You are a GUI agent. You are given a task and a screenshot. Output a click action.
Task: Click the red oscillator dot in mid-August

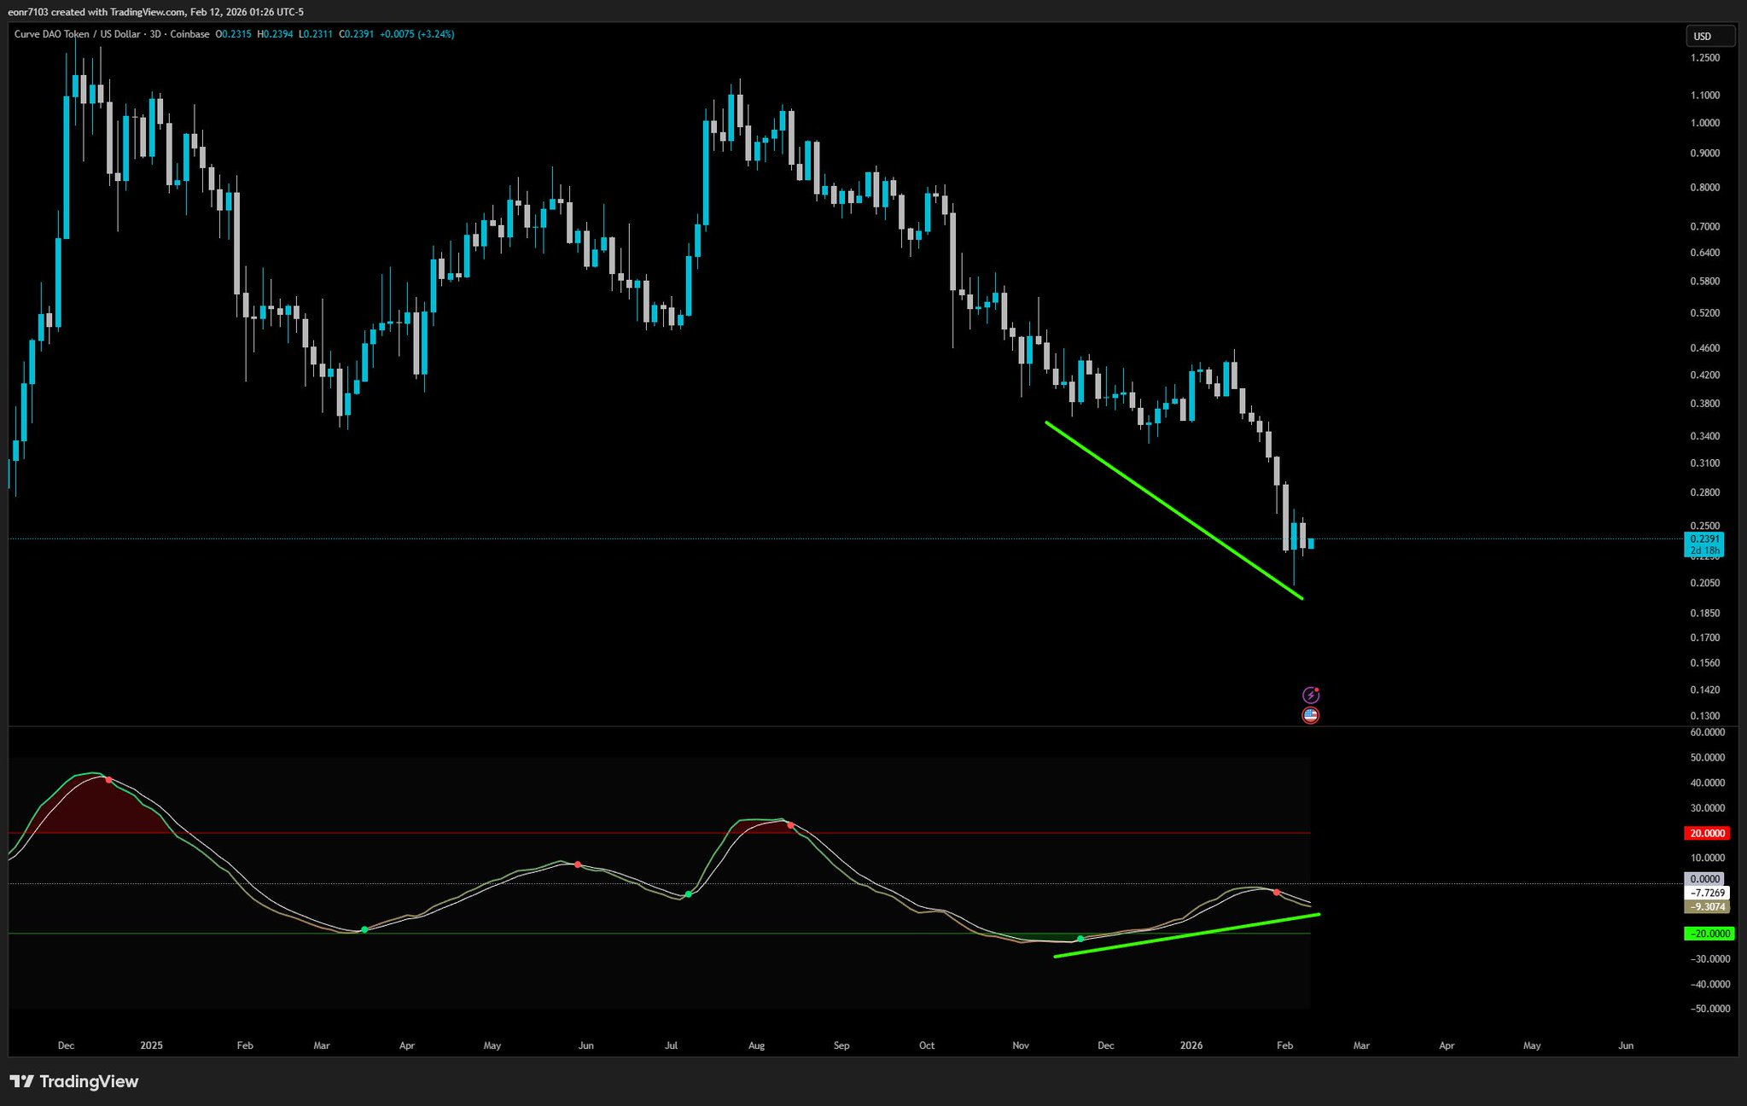click(790, 825)
